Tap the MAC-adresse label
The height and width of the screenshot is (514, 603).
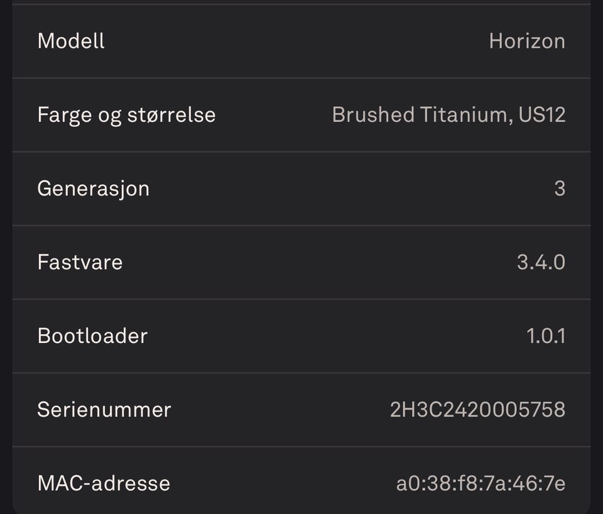pyautogui.click(x=104, y=483)
